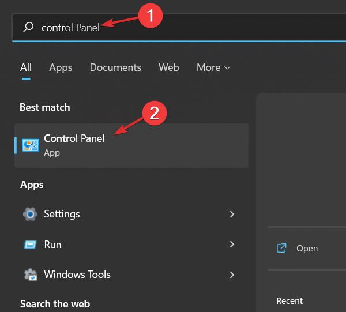Image resolution: width=346 pixels, height=312 pixels.
Task: Expand the Settings result chevron
Action: 232,214
